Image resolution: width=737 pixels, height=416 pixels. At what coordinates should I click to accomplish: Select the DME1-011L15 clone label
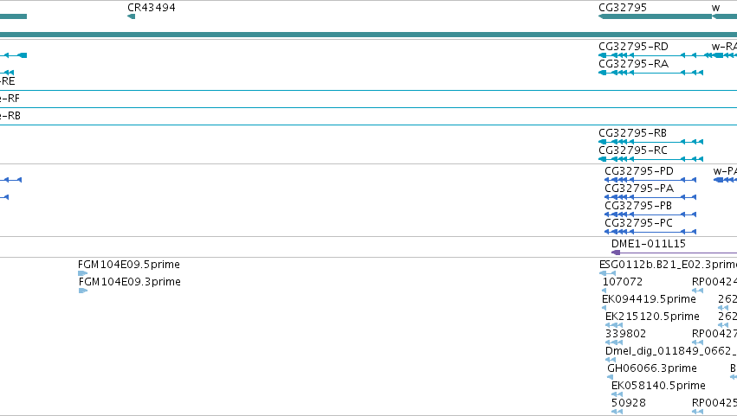(x=648, y=244)
